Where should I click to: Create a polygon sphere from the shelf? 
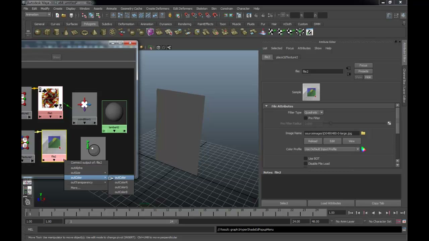click(x=38, y=32)
